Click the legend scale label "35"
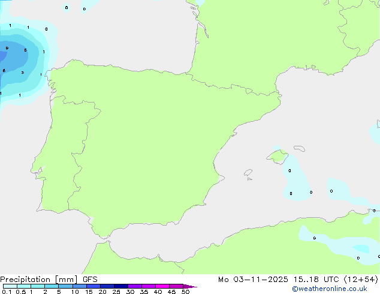Viewport: 380px width, 294px height. [x=144, y=292]
